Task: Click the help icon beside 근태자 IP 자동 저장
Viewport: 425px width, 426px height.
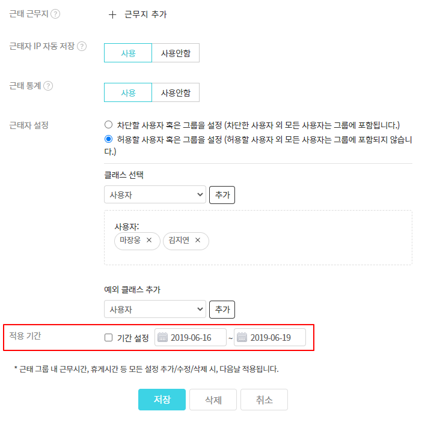Action: click(x=82, y=46)
